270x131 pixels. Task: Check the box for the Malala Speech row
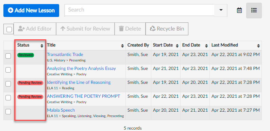(x=8, y=112)
